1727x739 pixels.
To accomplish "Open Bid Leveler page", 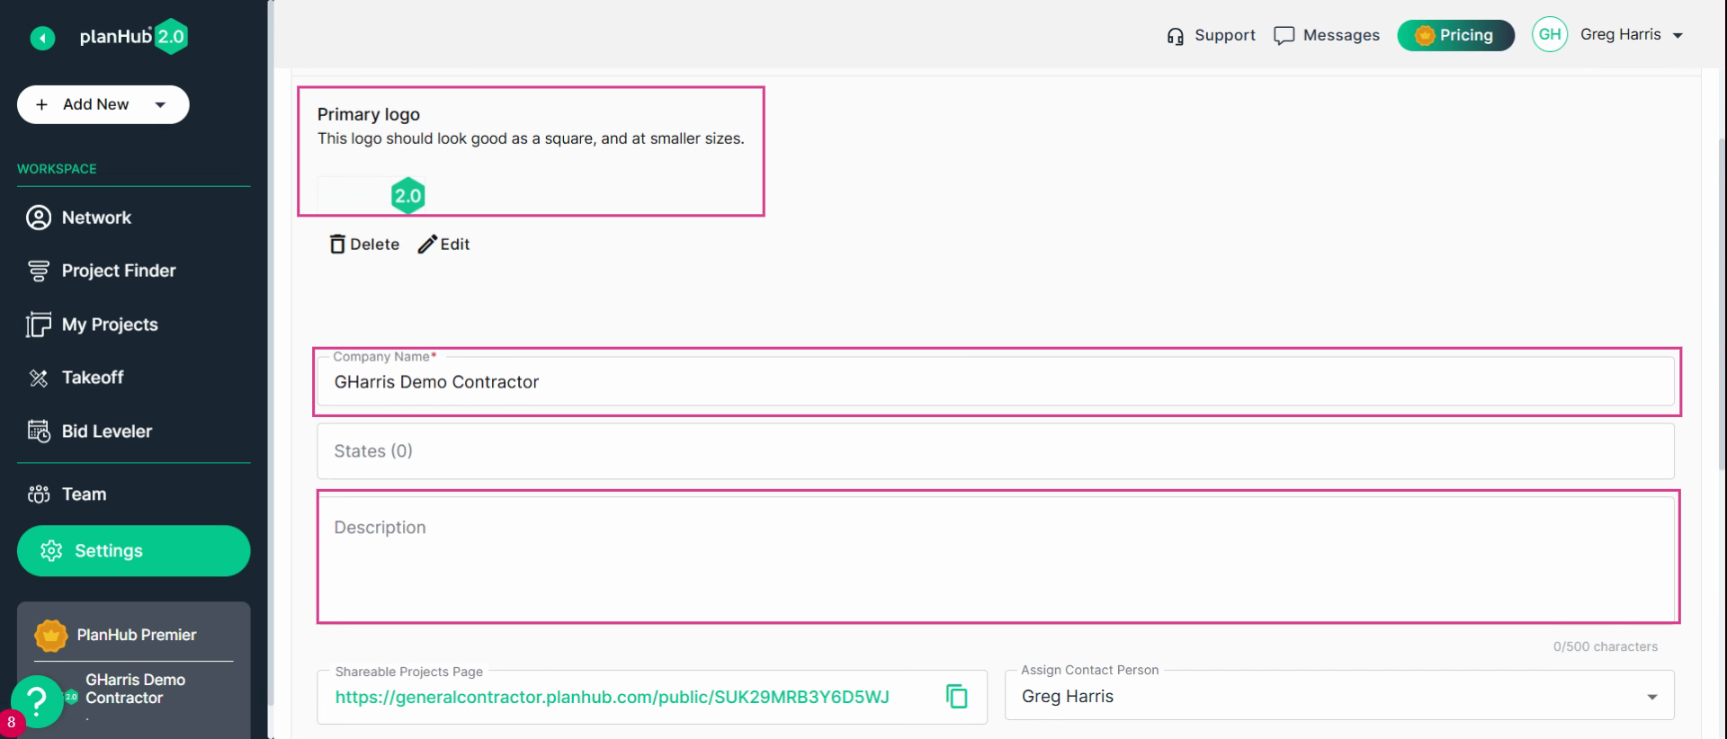I will click(107, 432).
